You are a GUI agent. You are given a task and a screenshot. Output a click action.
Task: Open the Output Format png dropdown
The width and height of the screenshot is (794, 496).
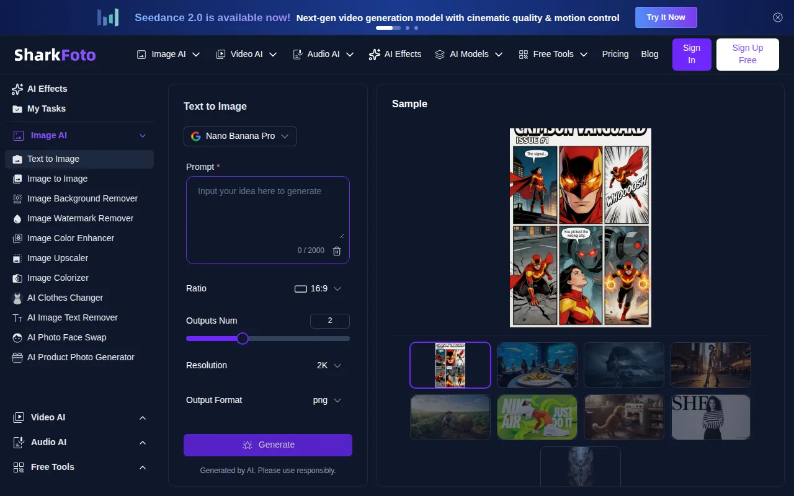click(327, 400)
